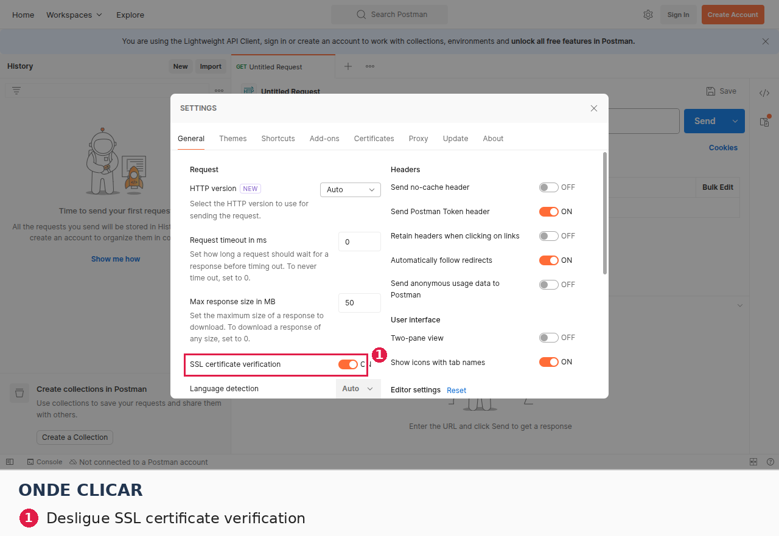Open the HTTP version Auto dropdown
Image resolution: width=779 pixels, height=536 pixels.
351,190
